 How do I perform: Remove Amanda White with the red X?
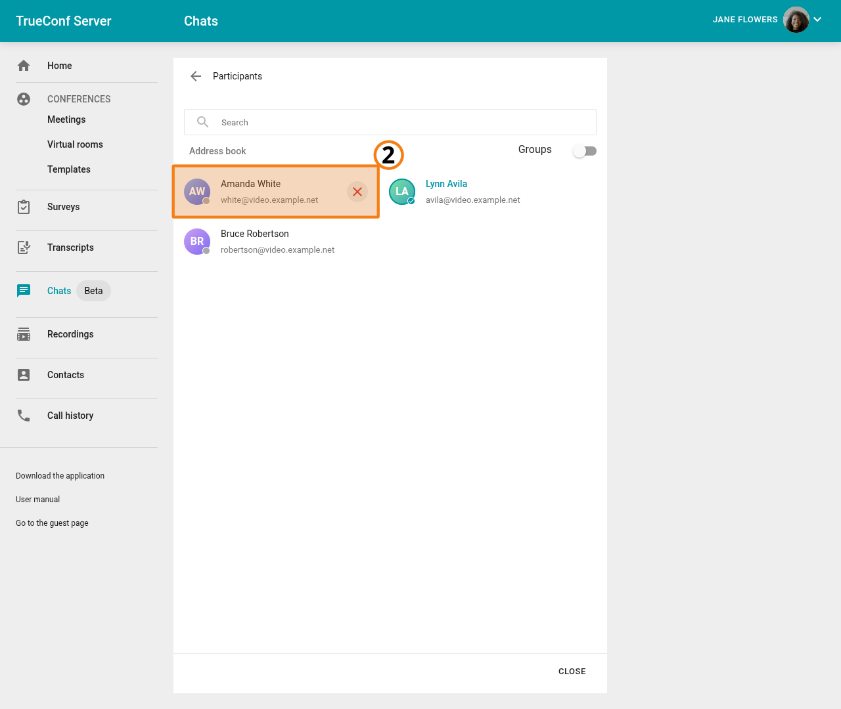point(357,192)
